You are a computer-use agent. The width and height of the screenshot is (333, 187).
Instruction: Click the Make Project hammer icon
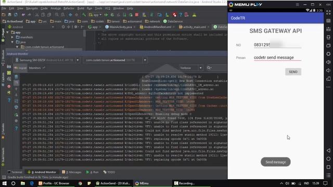(84, 15)
